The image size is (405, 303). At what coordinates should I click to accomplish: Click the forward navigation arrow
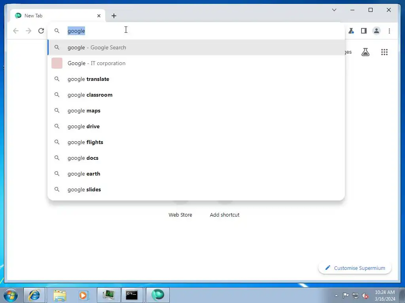pyautogui.click(x=28, y=31)
